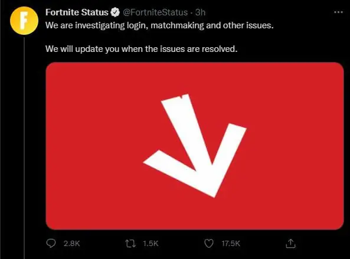This screenshot has width=350, height=259.
Task: Click the 17.5K likes count
Action: 231,244
